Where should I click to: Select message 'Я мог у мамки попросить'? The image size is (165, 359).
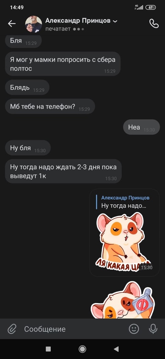(x=63, y=64)
